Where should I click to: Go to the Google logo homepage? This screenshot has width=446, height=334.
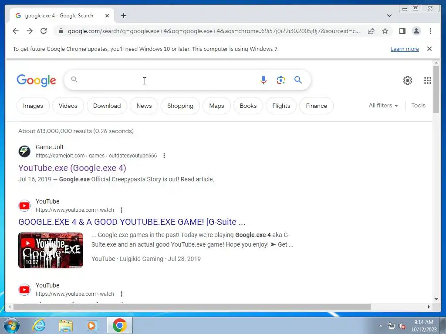coord(37,80)
